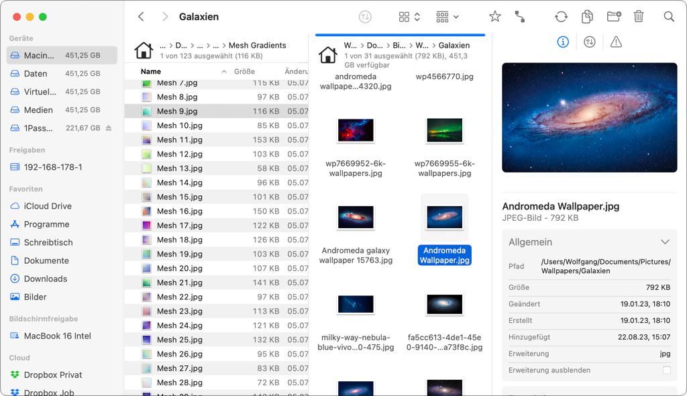Image resolution: width=687 pixels, height=396 pixels.
Task: Create a new folder via toolbar icon
Action: pyautogui.click(x=614, y=17)
